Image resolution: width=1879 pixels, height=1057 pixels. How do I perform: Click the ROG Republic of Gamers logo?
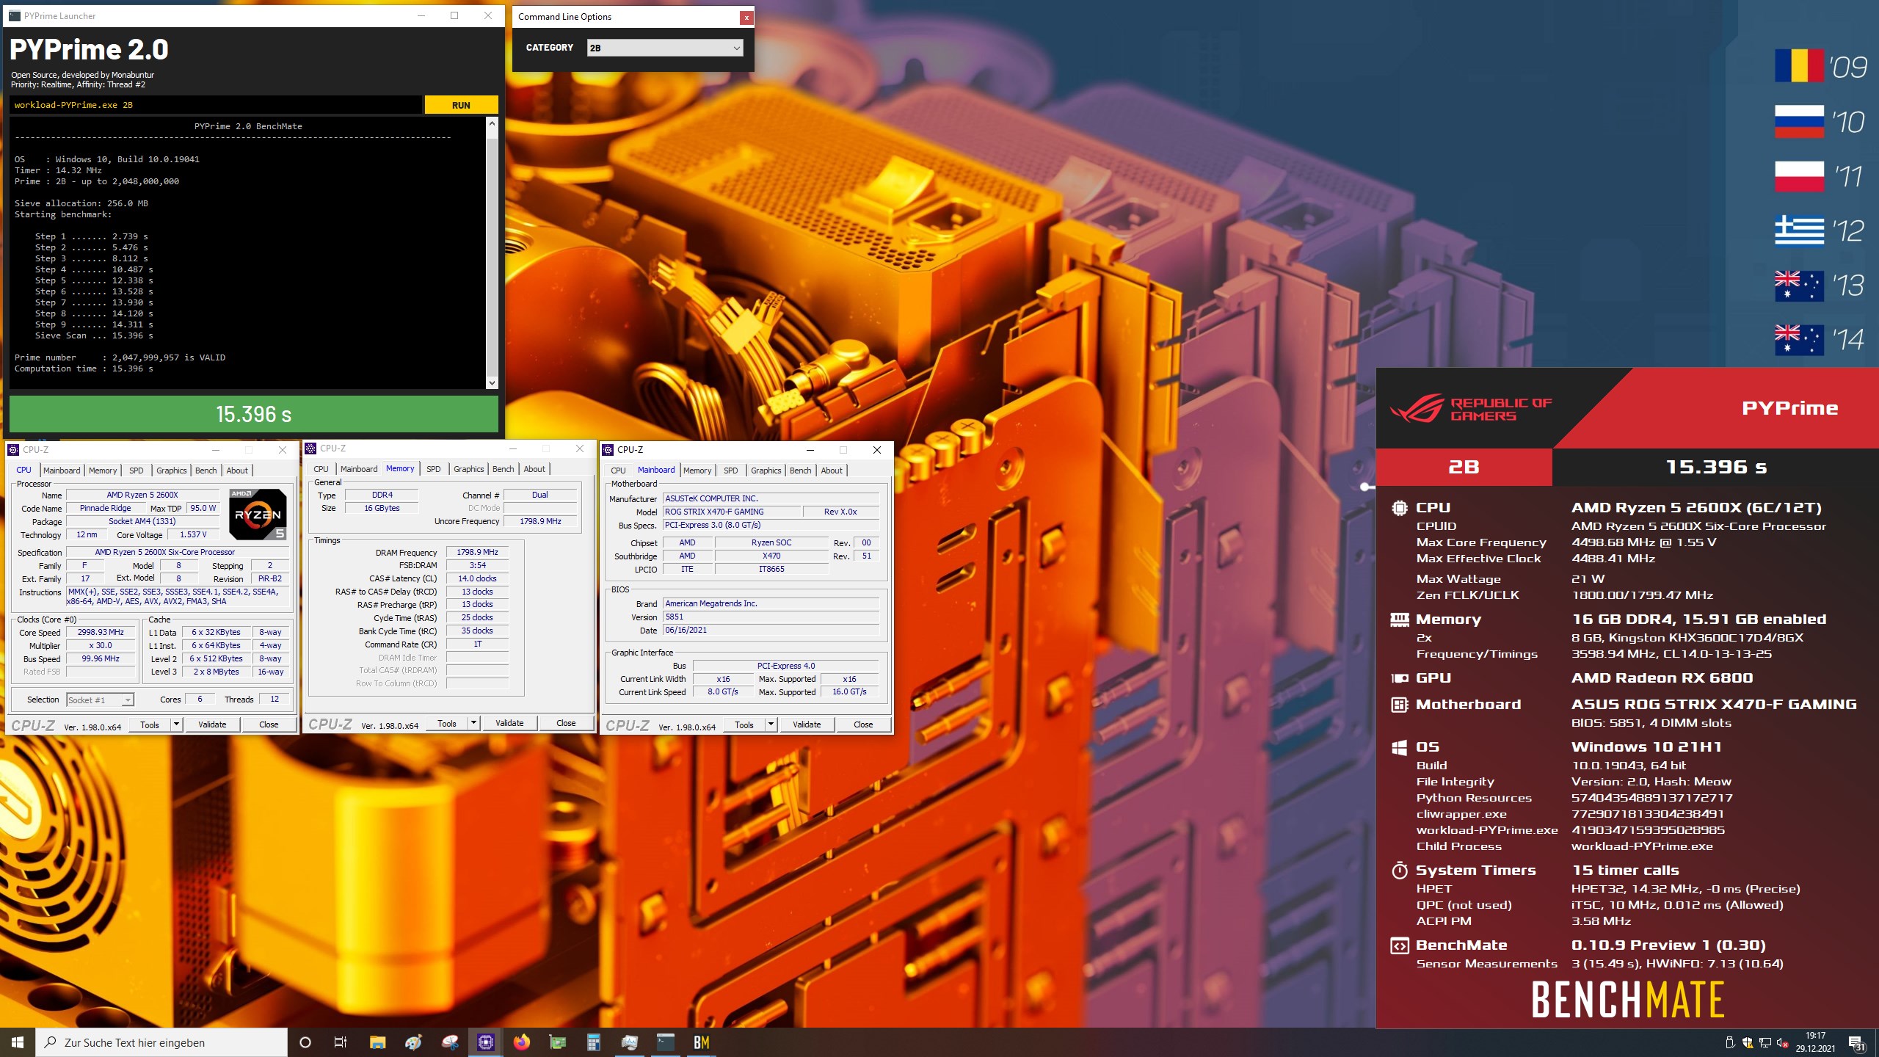tap(1470, 409)
